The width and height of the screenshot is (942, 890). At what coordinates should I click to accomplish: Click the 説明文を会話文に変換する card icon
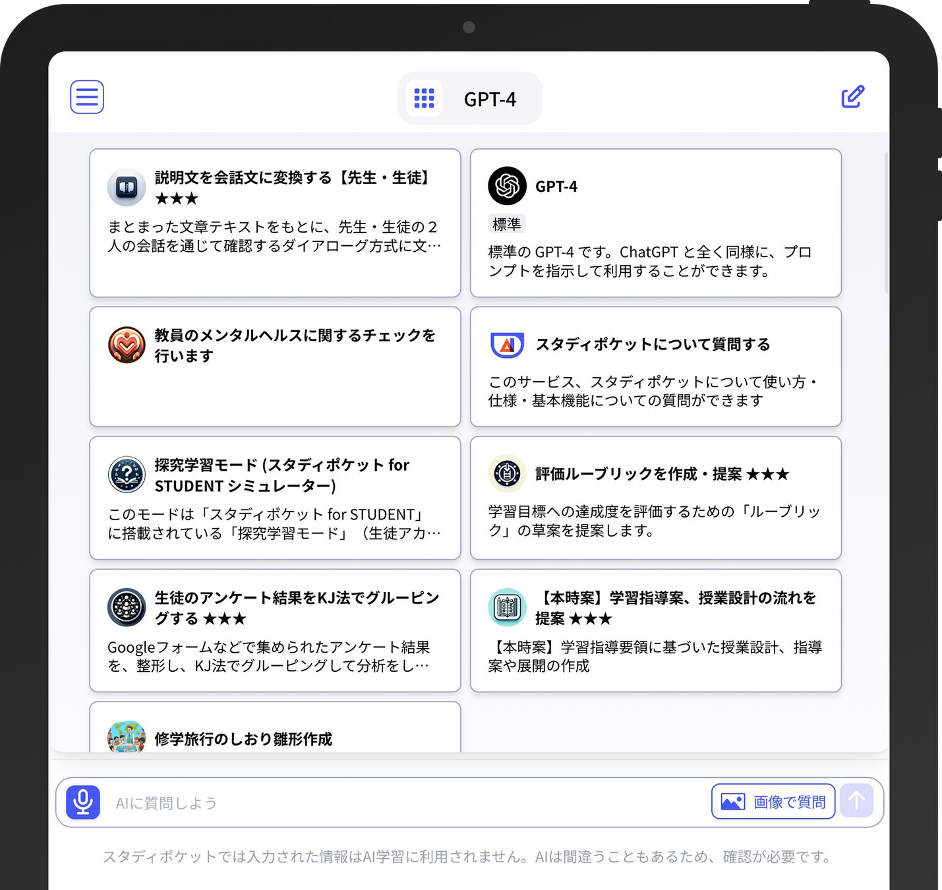pos(127,187)
